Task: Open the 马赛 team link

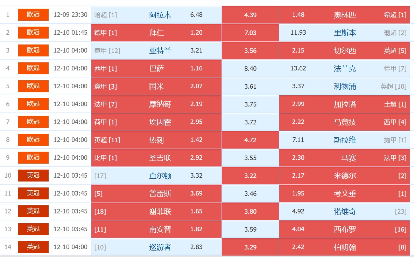Action: coord(349,158)
